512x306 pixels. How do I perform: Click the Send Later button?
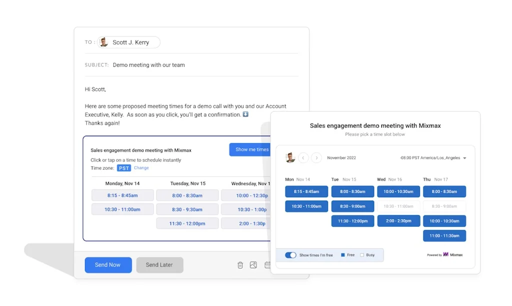coord(159,265)
